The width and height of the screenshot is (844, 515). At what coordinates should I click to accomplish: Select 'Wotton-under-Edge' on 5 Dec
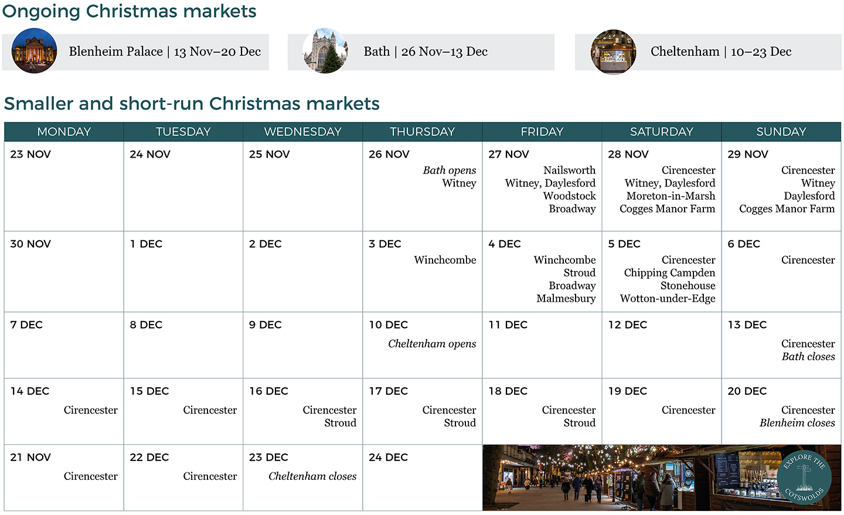click(x=668, y=299)
